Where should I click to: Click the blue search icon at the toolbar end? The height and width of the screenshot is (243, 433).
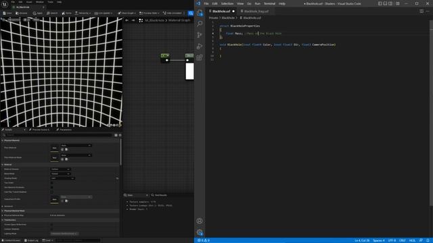(x=191, y=13)
